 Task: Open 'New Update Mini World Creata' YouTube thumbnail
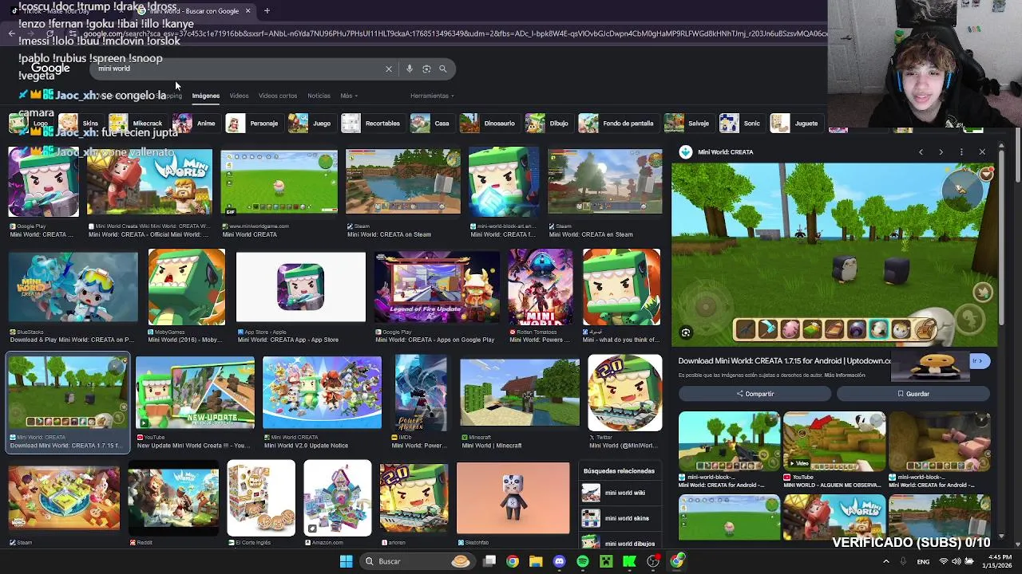195,393
